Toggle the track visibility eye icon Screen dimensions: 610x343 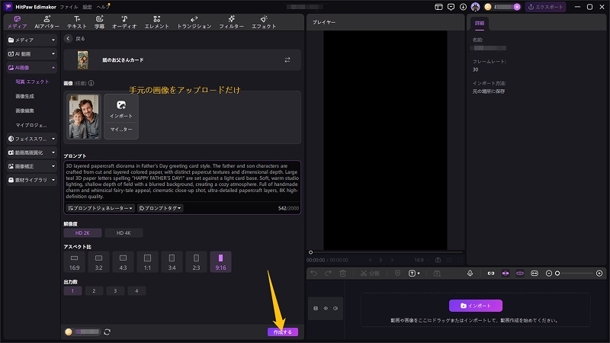coord(326,309)
